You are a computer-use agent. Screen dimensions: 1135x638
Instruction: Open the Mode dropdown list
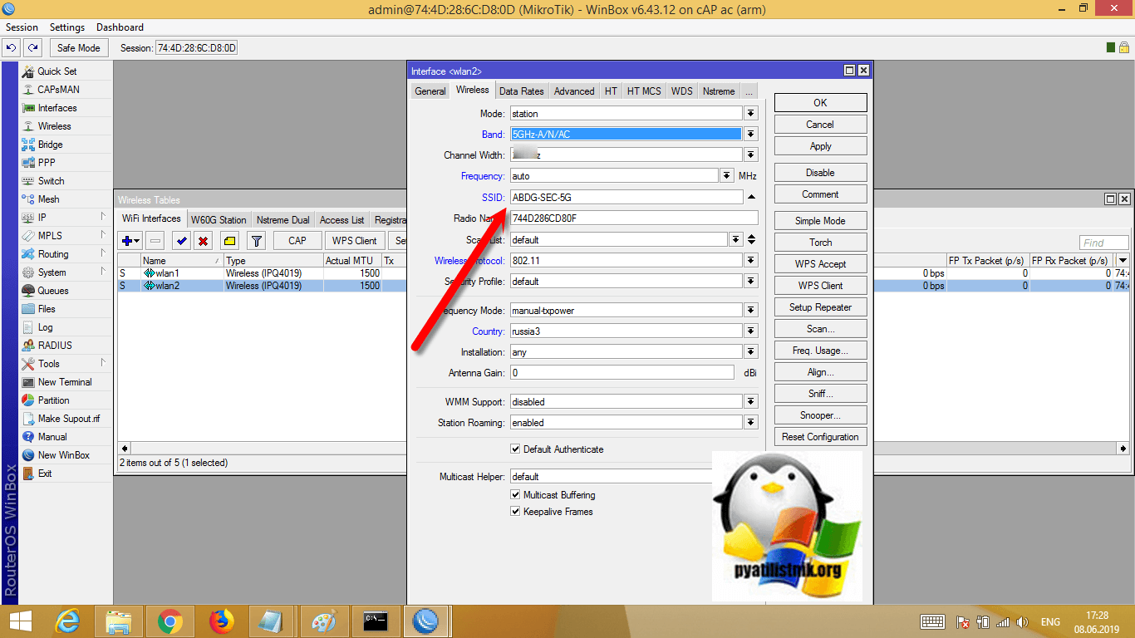[750, 114]
